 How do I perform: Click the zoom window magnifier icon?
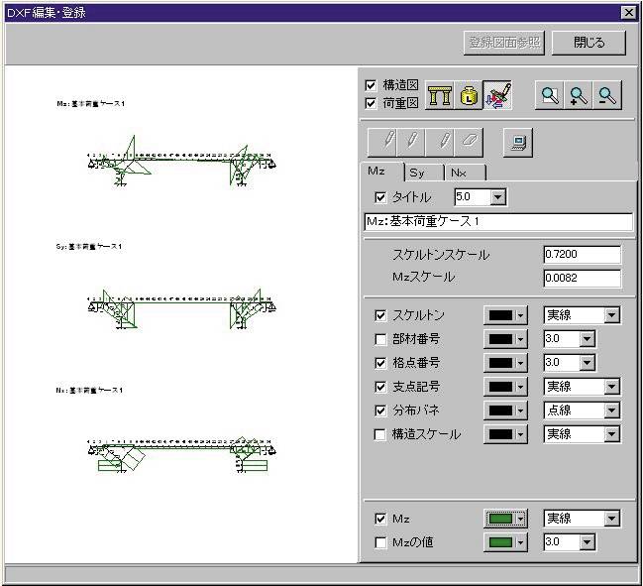click(550, 95)
